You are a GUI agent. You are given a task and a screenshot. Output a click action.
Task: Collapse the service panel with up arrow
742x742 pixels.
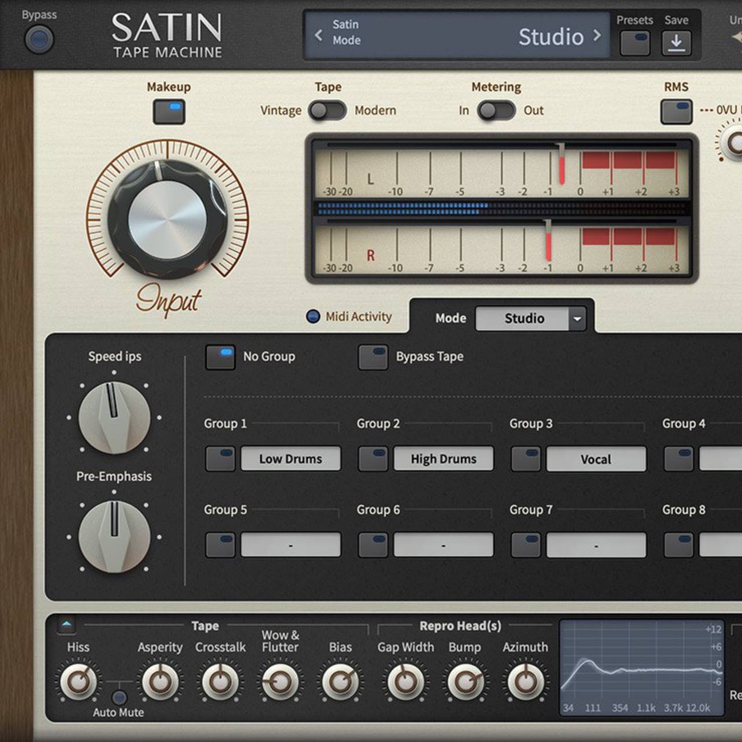(67, 625)
